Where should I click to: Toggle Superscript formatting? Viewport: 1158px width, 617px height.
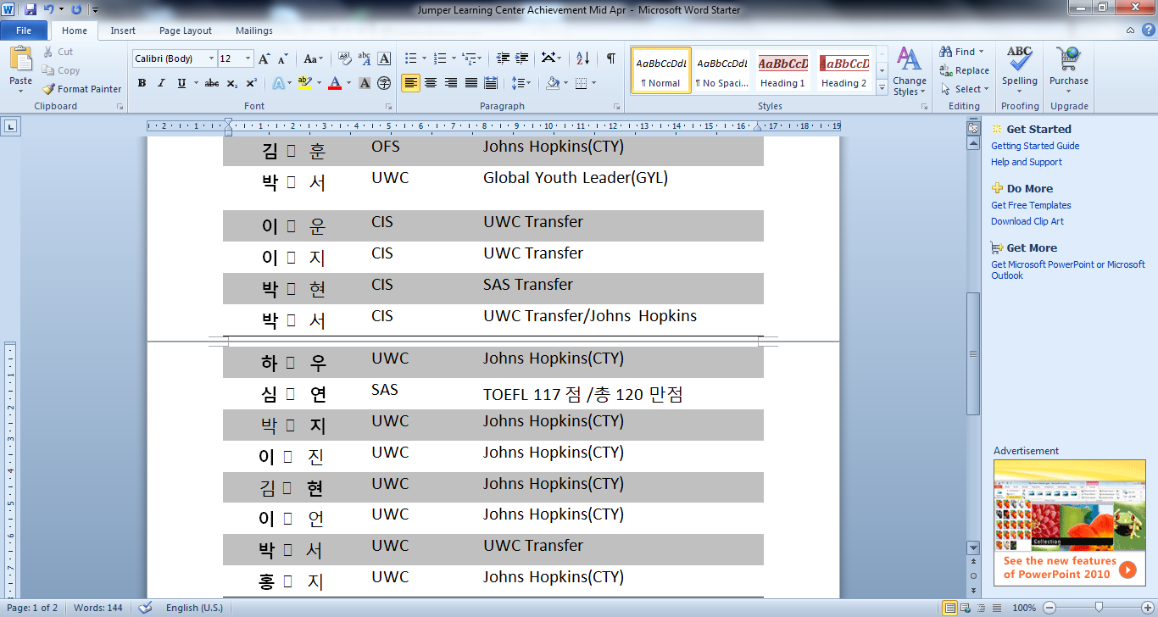[x=252, y=83]
